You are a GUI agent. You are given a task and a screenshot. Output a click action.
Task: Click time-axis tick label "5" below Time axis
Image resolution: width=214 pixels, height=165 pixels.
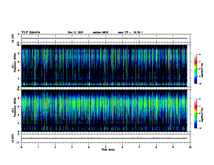pyautogui.click(x=106, y=147)
